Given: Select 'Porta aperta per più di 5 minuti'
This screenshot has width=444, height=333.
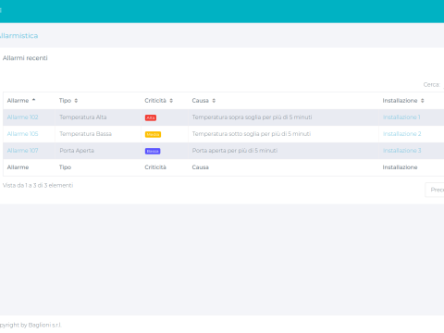Looking at the screenshot, I should pyautogui.click(x=235, y=151).
